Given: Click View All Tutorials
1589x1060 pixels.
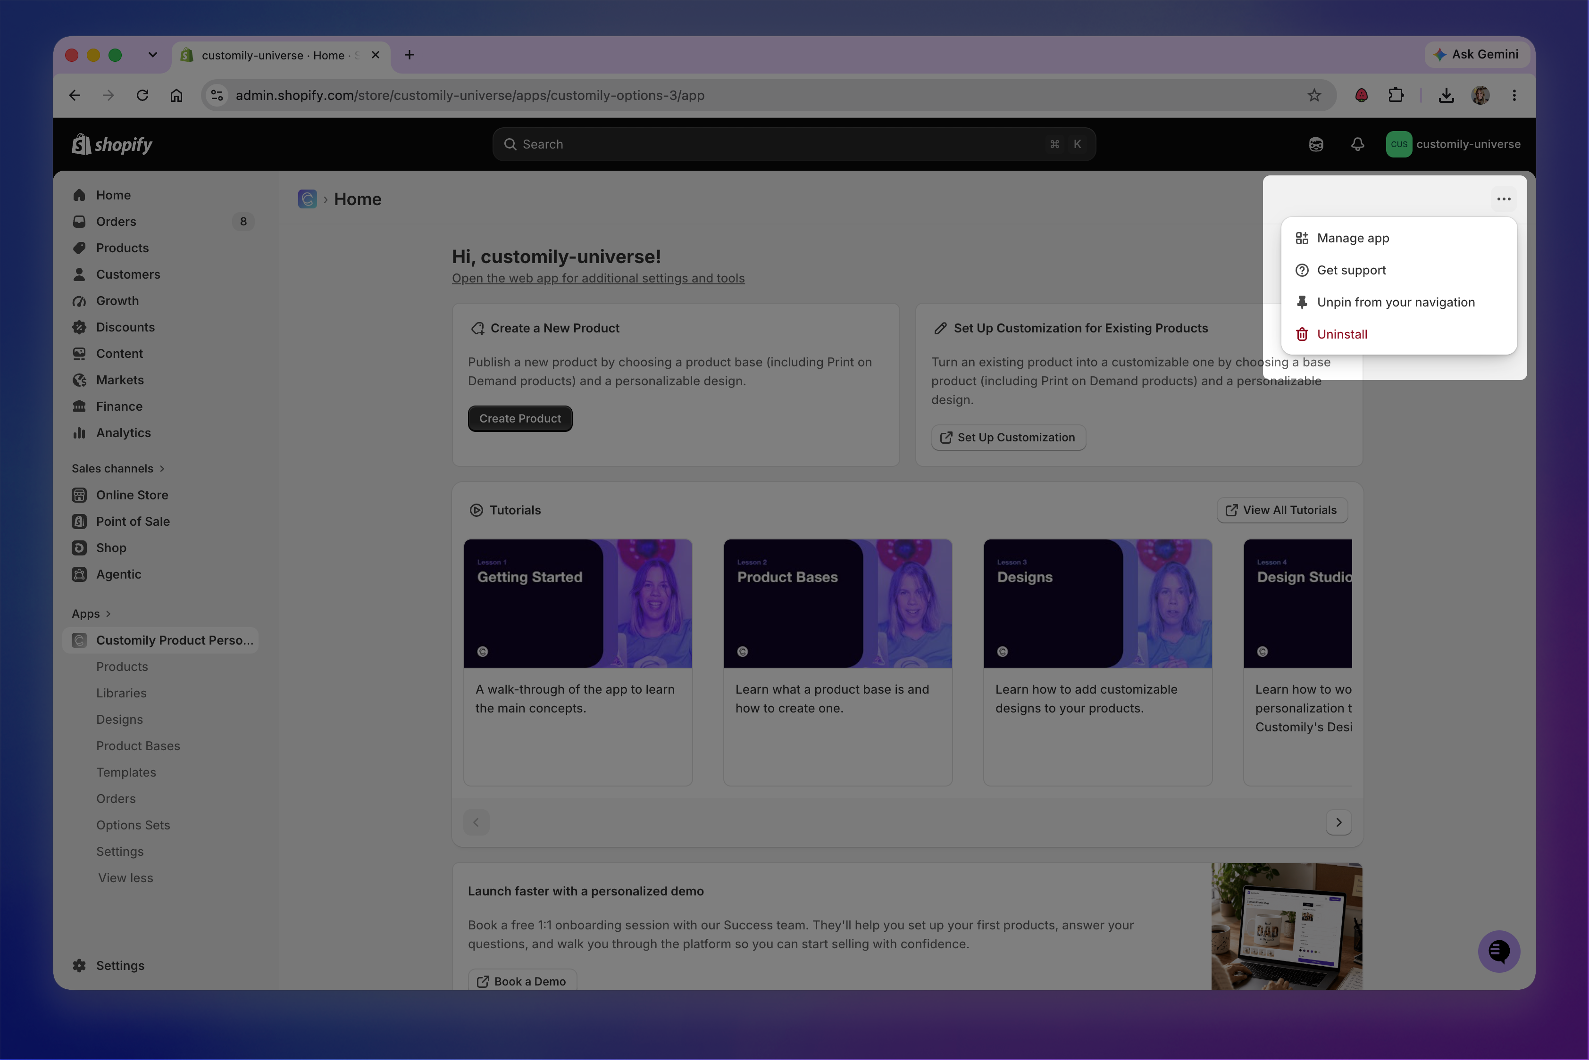Looking at the screenshot, I should coord(1282,510).
